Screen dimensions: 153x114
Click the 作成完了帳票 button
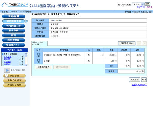pos(14,85)
